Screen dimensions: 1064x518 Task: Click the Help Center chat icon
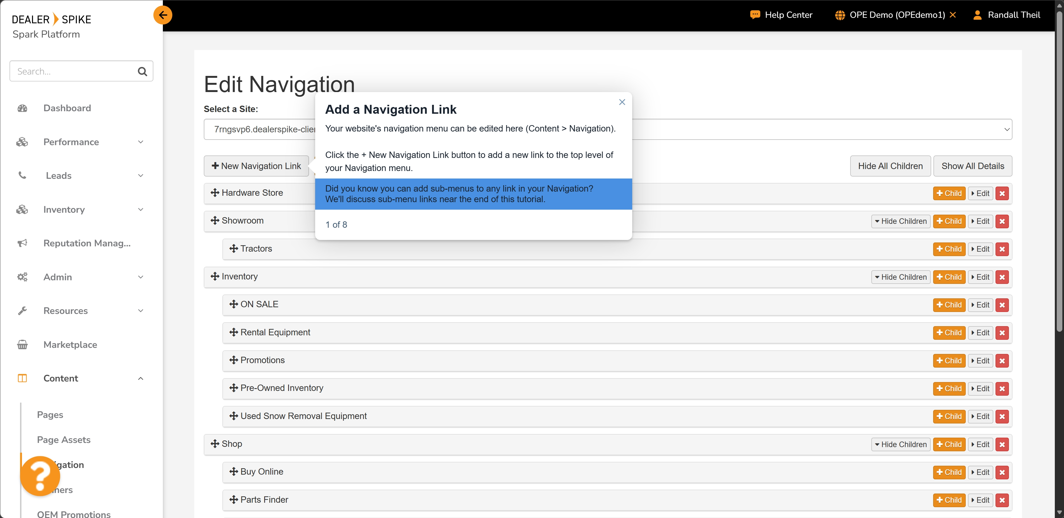pyautogui.click(x=755, y=15)
